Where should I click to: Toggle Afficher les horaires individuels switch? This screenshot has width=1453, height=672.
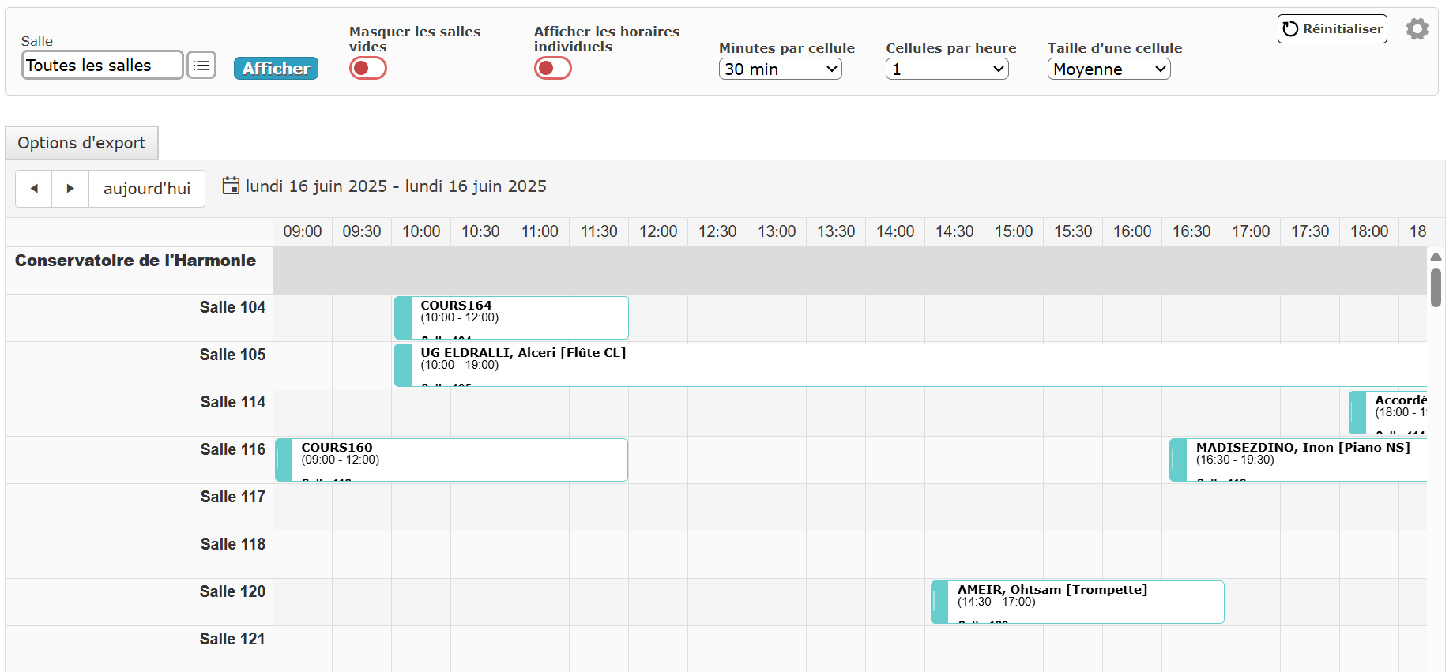pos(553,69)
